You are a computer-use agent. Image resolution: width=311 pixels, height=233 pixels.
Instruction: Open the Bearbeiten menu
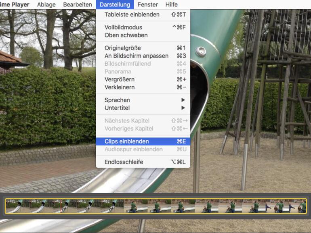click(x=78, y=4)
